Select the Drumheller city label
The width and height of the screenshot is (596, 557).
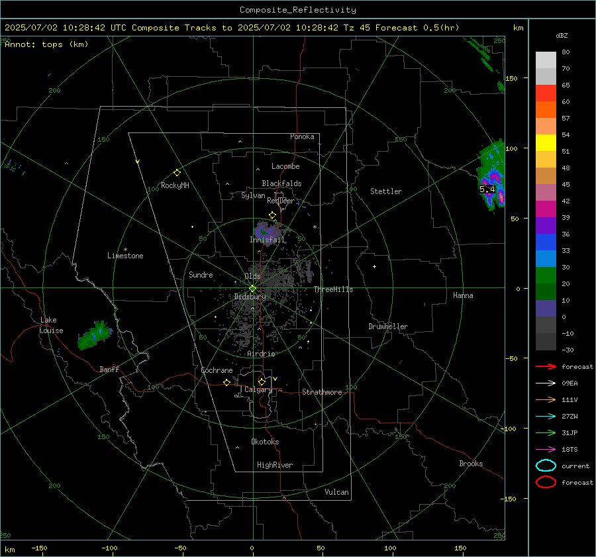pyautogui.click(x=388, y=327)
